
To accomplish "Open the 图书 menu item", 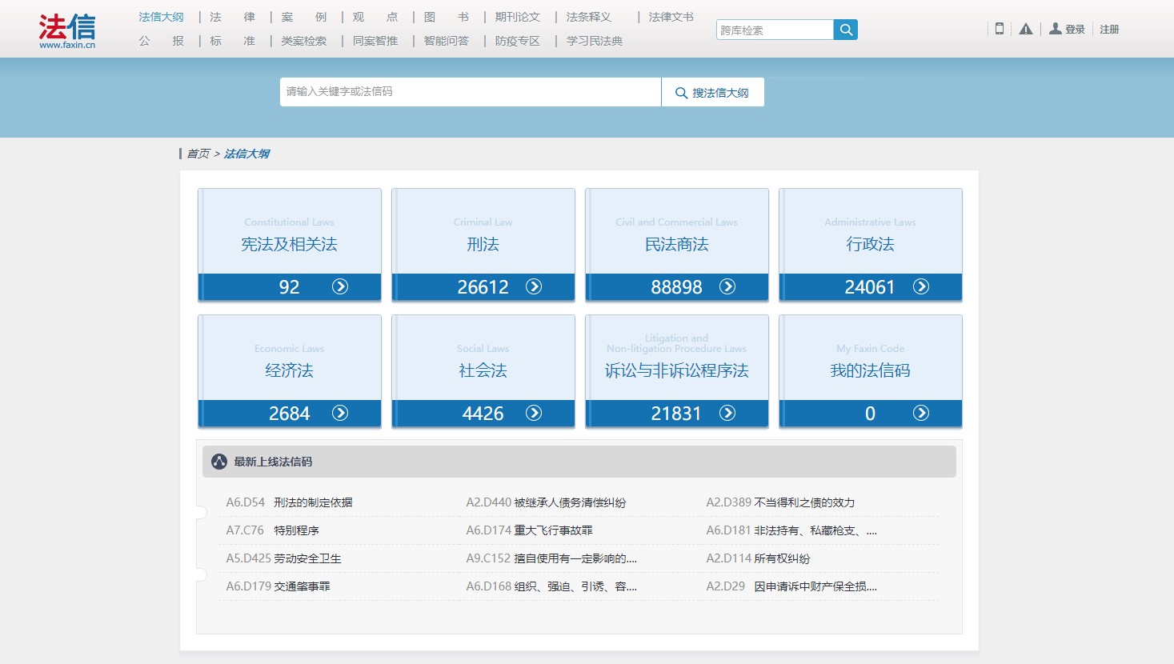I will 447,17.
